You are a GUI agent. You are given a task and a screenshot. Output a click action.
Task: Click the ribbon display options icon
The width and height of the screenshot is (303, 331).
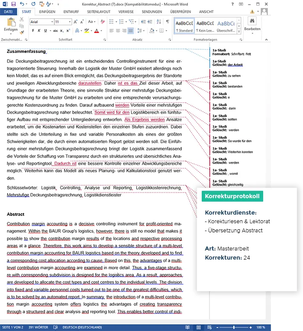(241, 4)
